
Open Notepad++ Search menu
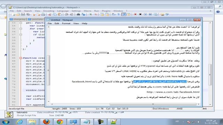pos(28,11)
